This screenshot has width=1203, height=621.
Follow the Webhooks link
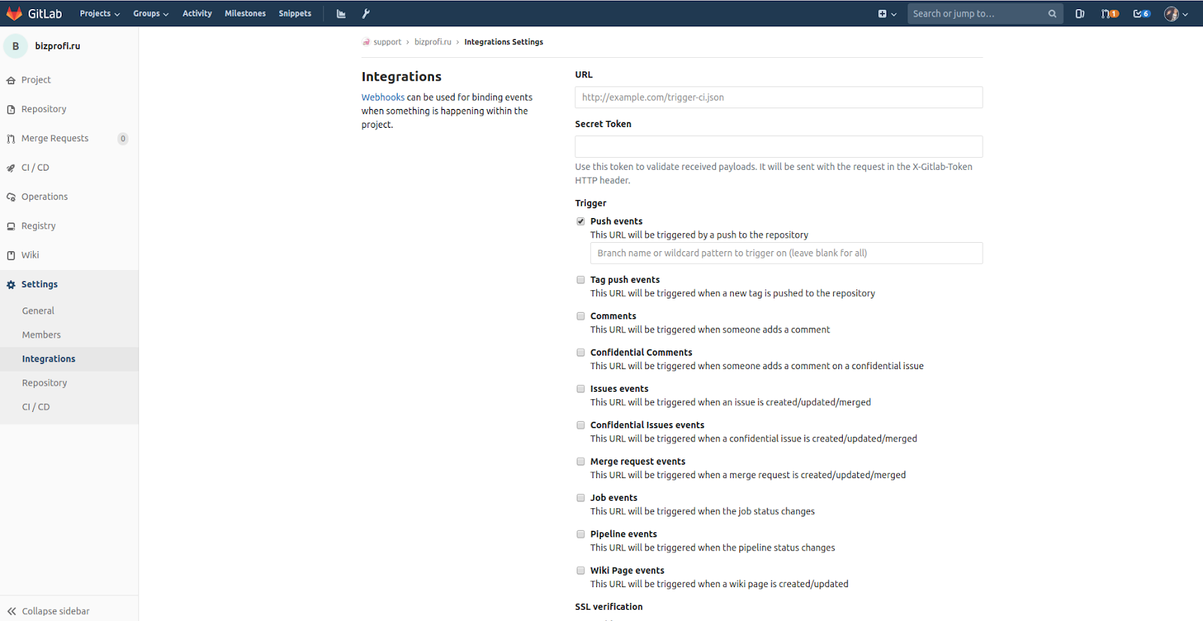(383, 97)
